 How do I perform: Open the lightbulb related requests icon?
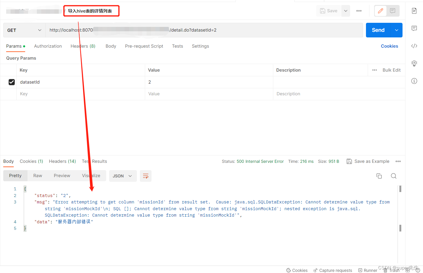[414, 63]
